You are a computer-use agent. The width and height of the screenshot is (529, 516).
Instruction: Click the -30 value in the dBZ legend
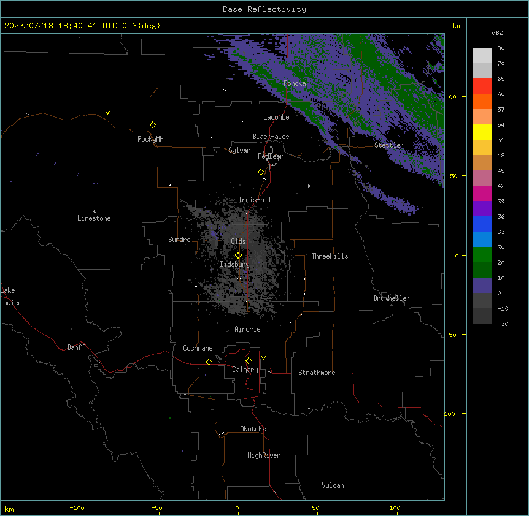pyautogui.click(x=503, y=324)
